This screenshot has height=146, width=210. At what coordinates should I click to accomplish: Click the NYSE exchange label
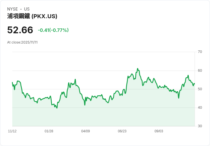[x=13, y=9]
